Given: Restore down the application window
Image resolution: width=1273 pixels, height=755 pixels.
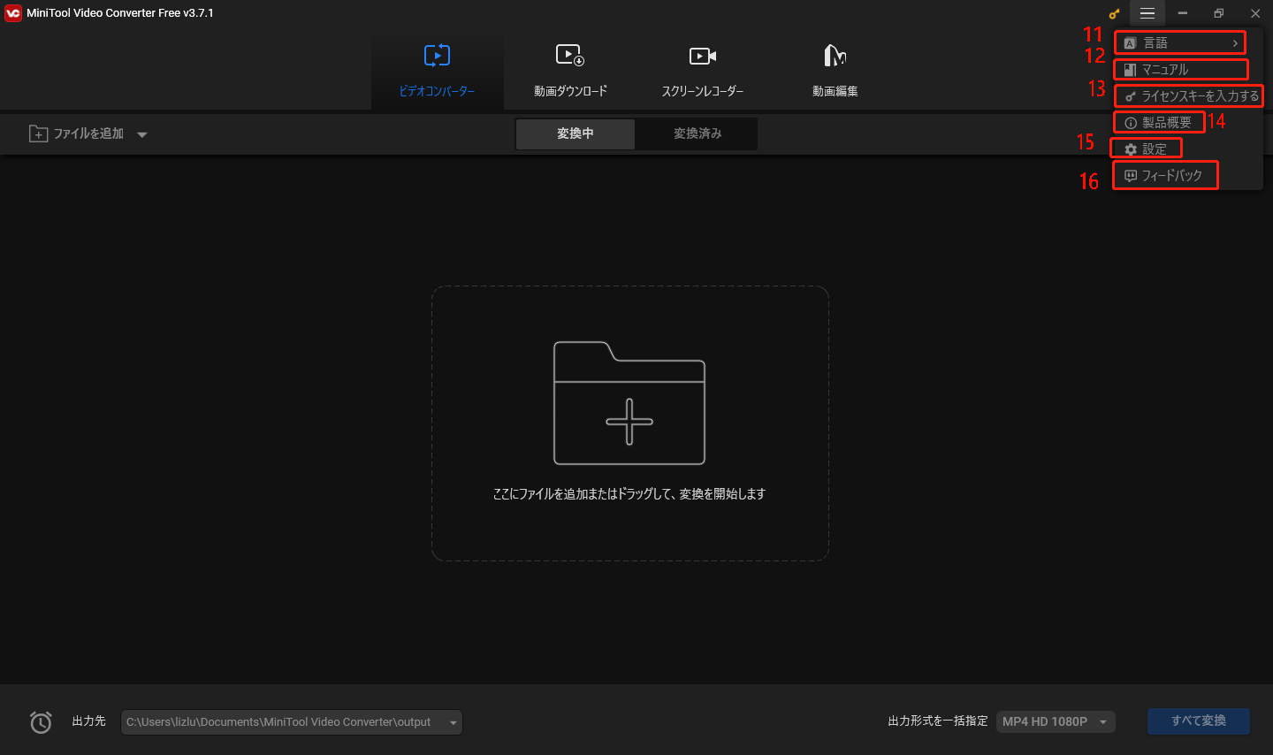Looking at the screenshot, I should [1218, 13].
